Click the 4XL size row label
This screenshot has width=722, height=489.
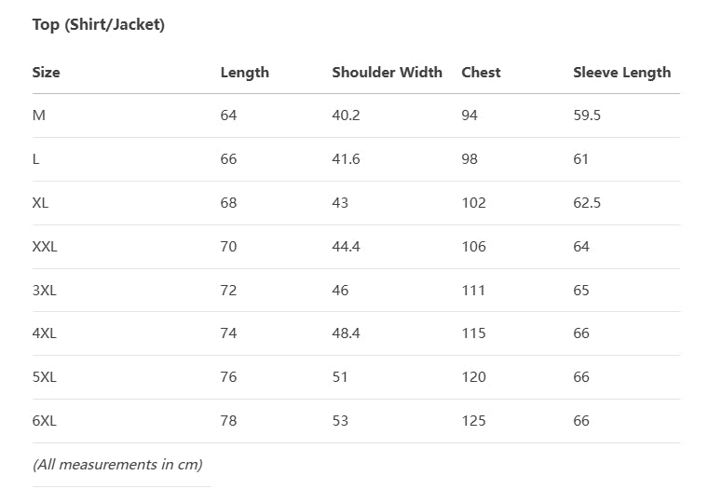click(x=44, y=333)
